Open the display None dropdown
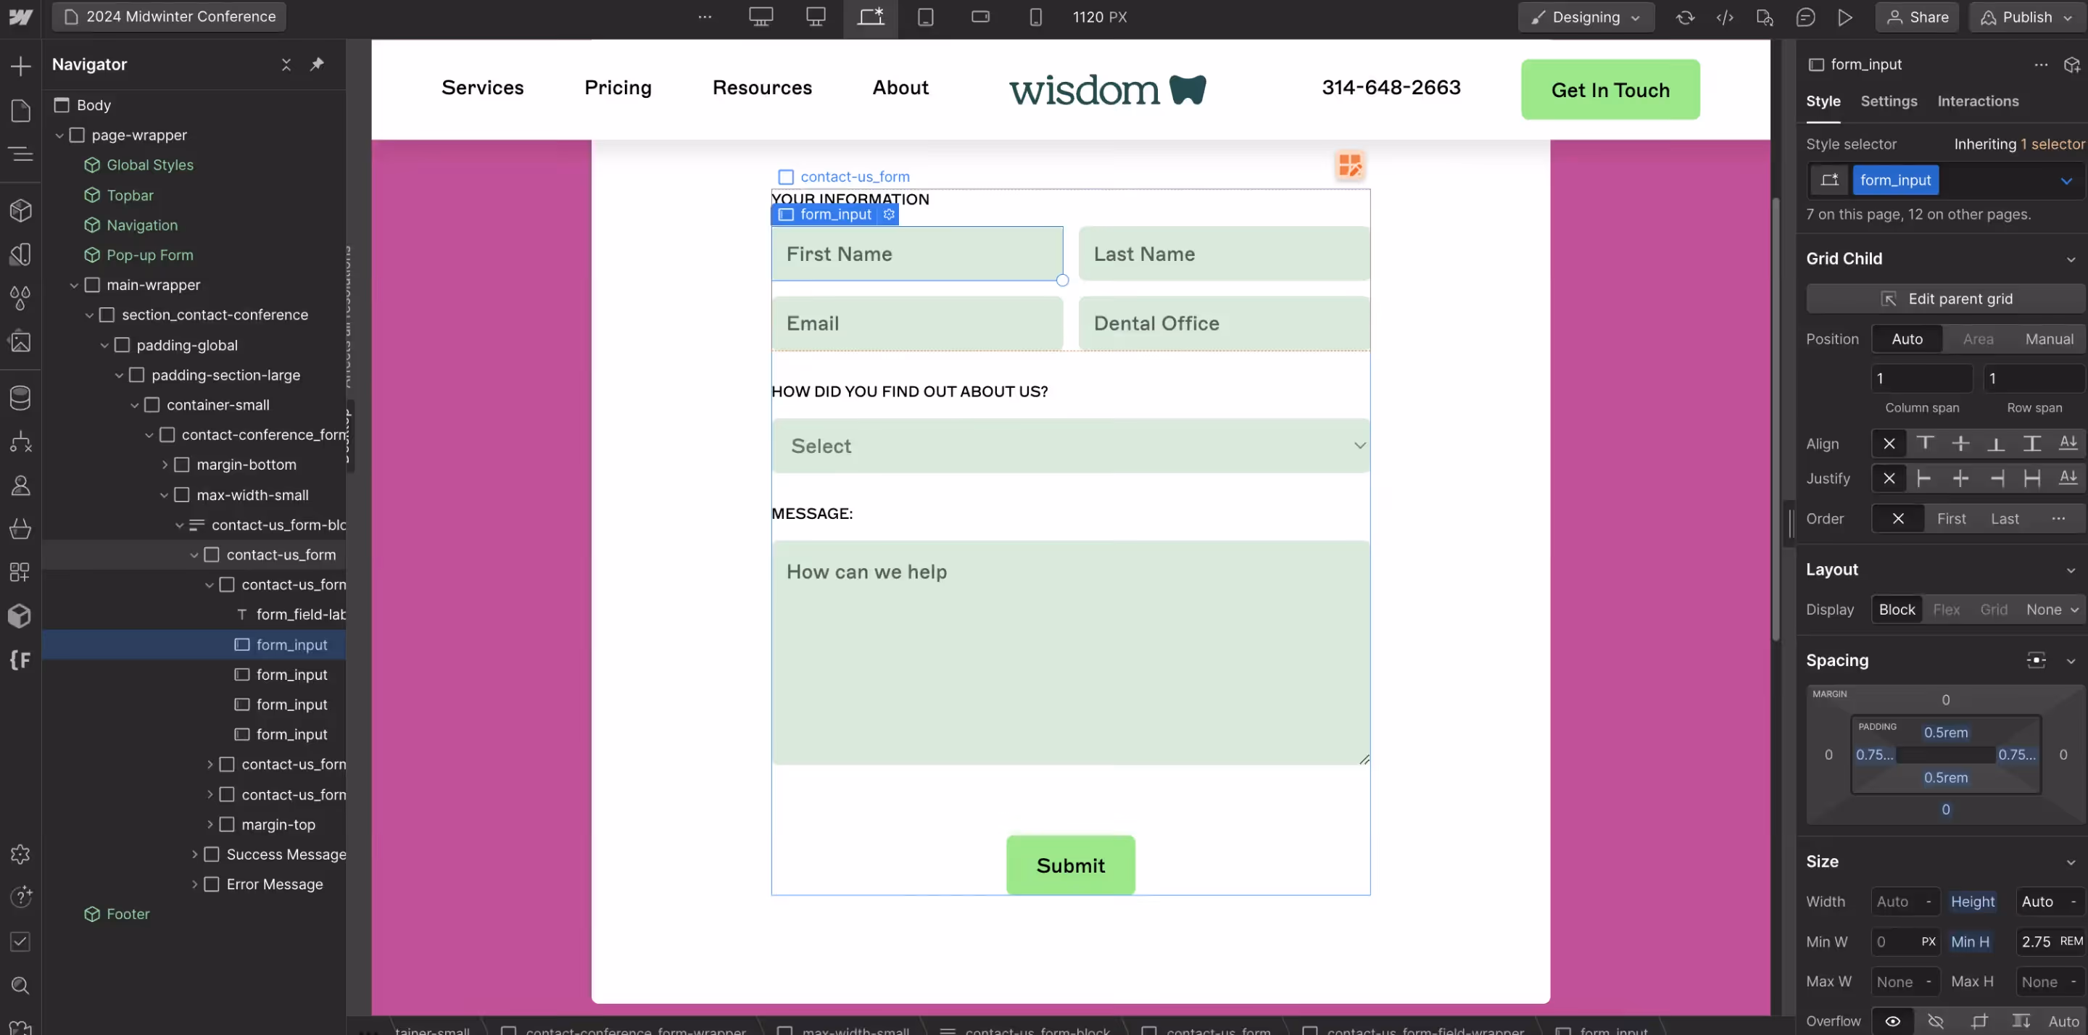The width and height of the screenshot is (2088, 1035). pos(2052,610)
